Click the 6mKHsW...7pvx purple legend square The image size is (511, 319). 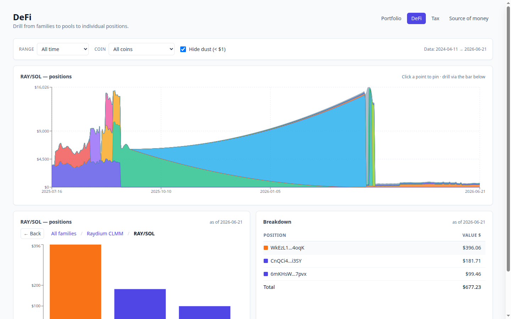(266, 274)
